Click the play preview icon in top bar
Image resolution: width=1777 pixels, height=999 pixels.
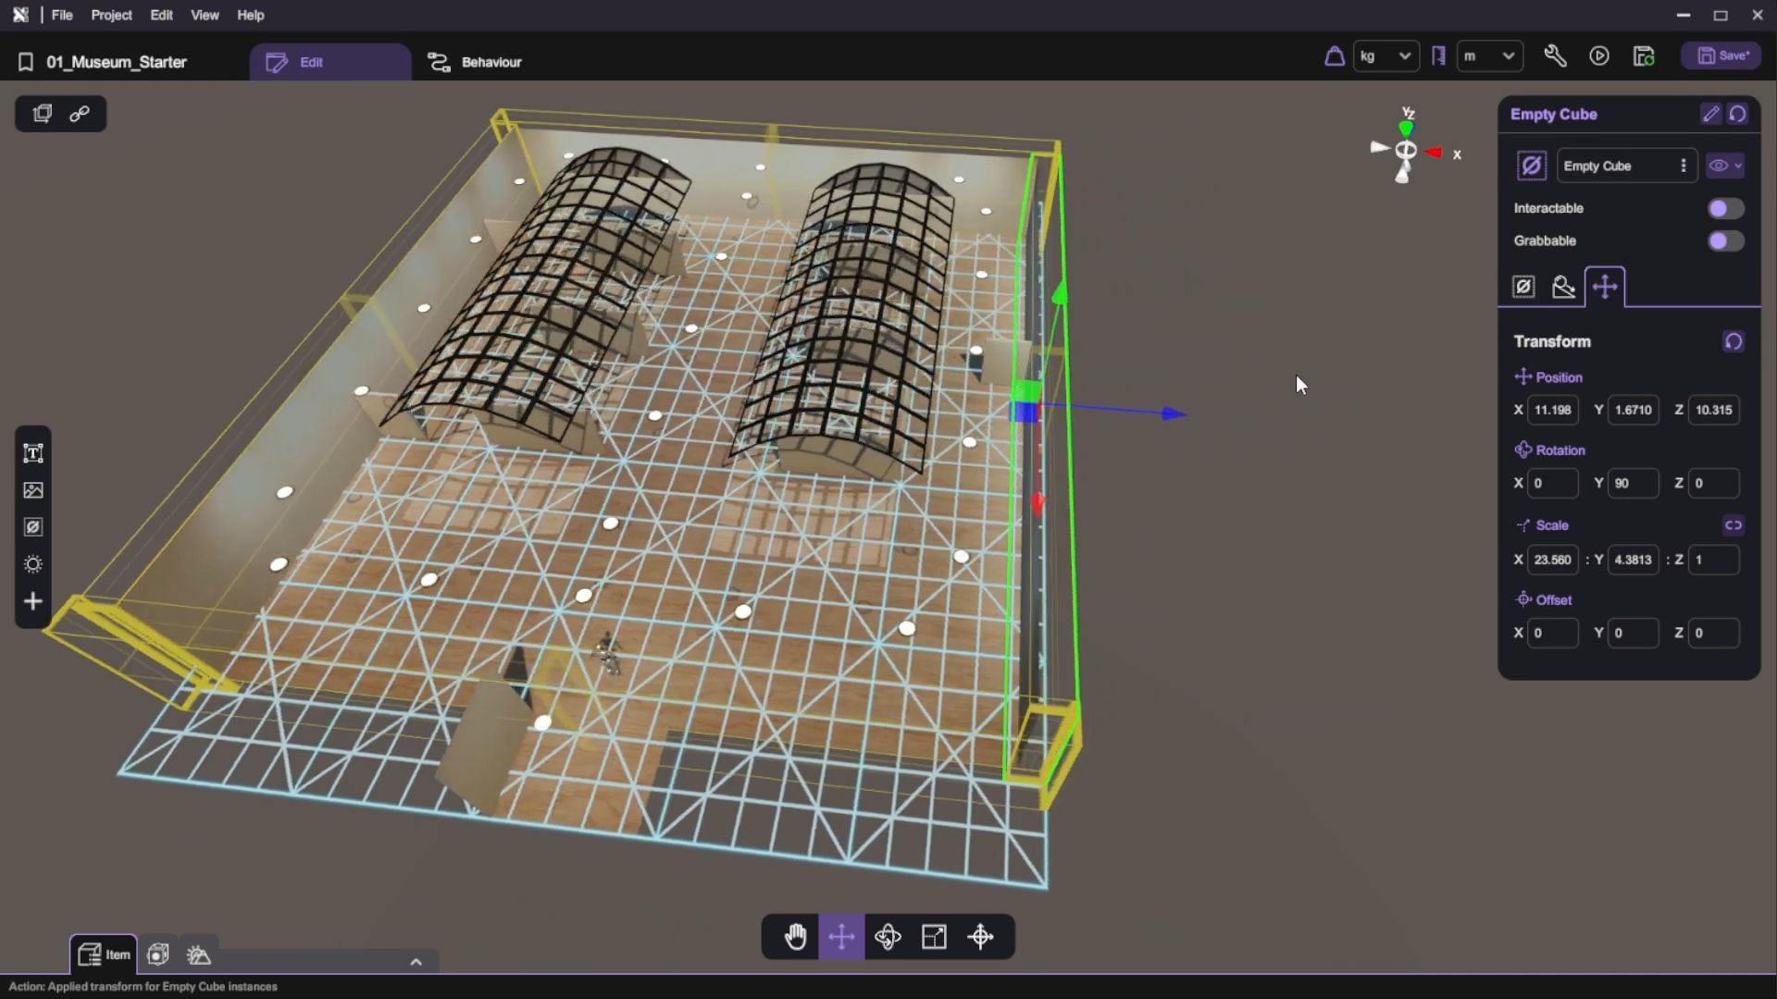pyautogui.click(x=1599, y=56)
